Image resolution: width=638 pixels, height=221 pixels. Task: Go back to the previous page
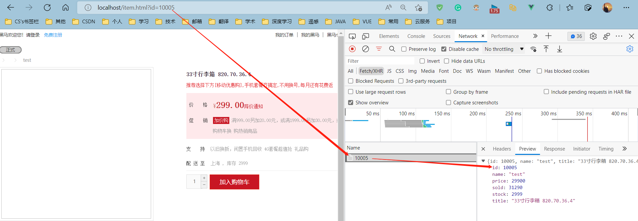click(x=11, y=7)
